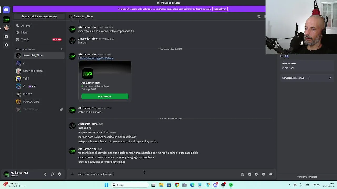Click the taskbar Buscar search box
Image resolution: width=337 pixels, height=189 pixels.
pos(130,185)
